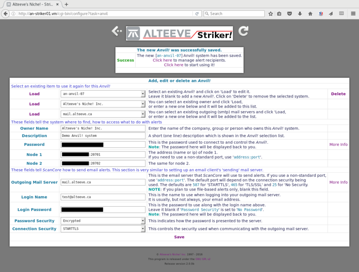
Task: Click 'Release version 2.0.0b' footer text
Action: click(x=179, y=264)
